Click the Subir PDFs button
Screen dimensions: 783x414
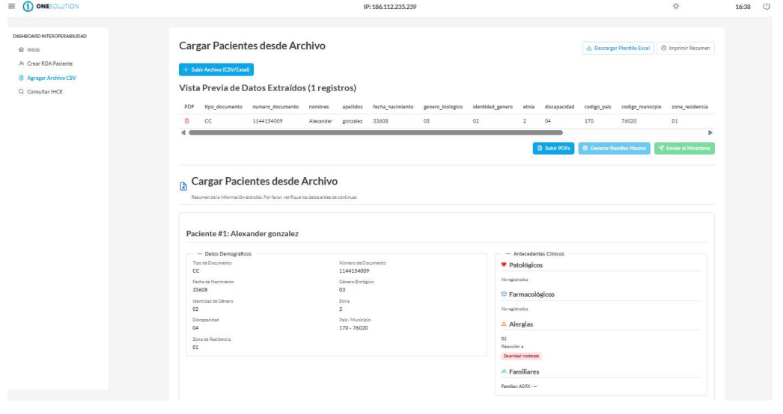[x=553, y=148]
